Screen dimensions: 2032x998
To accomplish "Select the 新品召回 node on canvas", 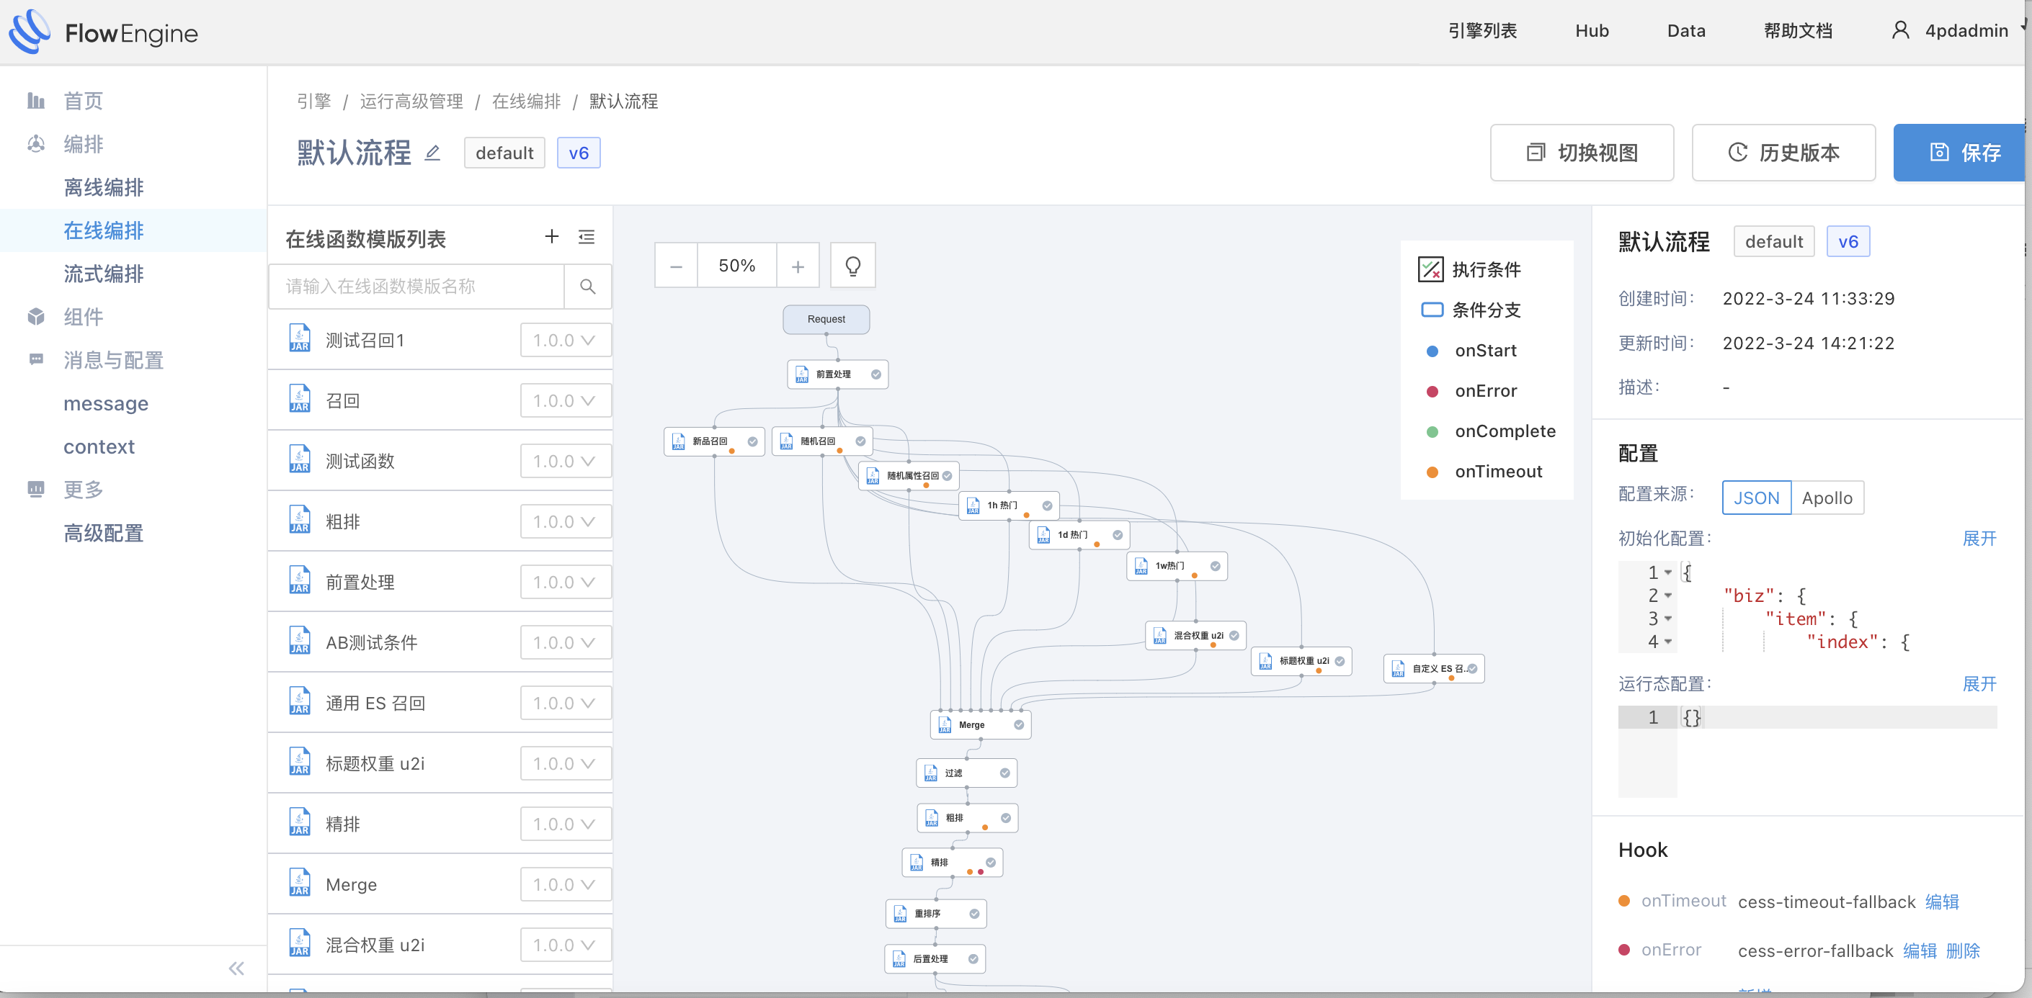I will click(714, 441).
